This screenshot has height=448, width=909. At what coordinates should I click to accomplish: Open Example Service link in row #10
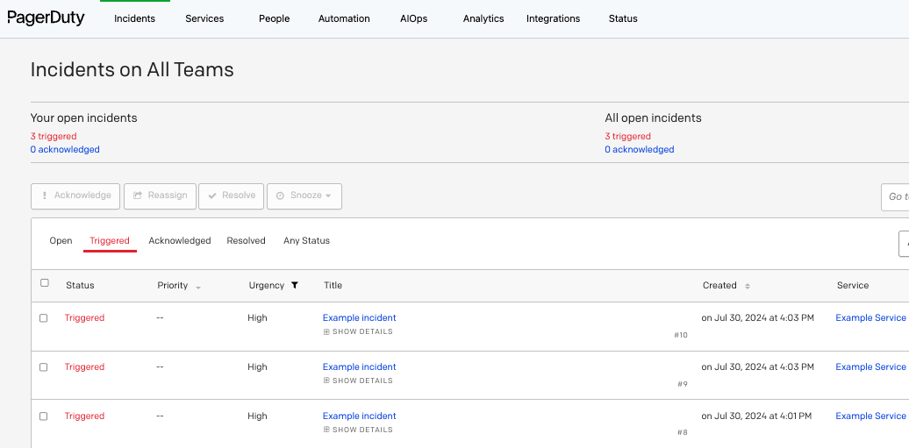870,317
